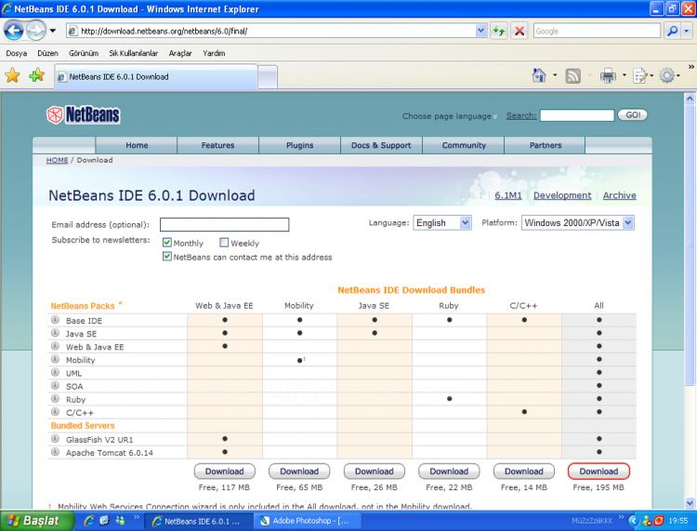The image size is (697, 531).
Task: Follow the Archive link
Action: [619, 195]
